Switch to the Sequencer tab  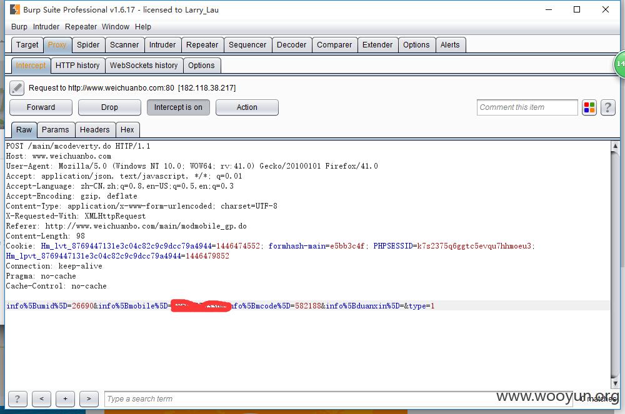coord(247,45)
